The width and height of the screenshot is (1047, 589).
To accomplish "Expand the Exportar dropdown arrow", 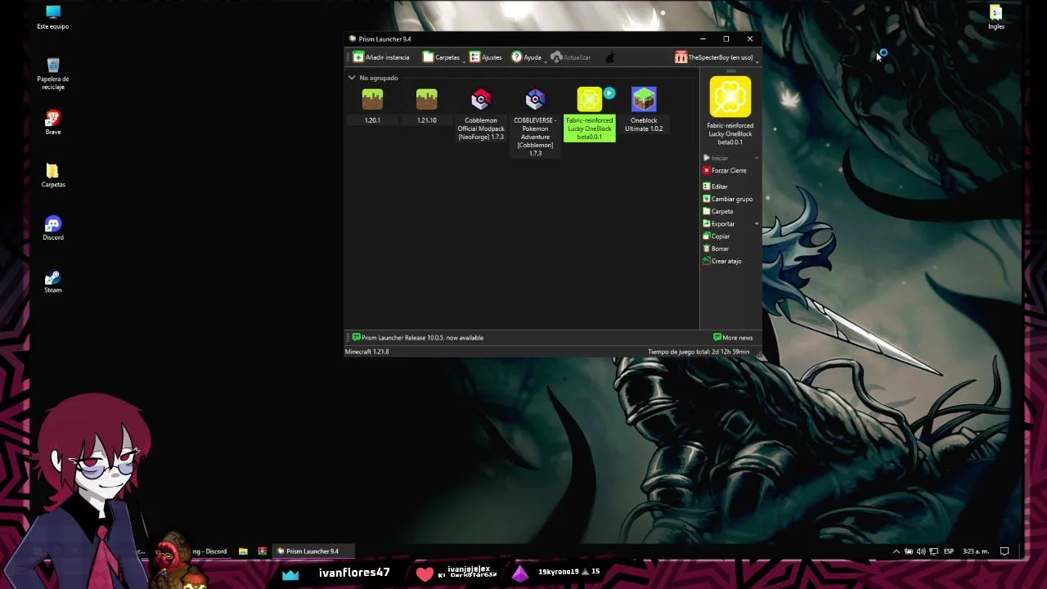I will (757, 223).
